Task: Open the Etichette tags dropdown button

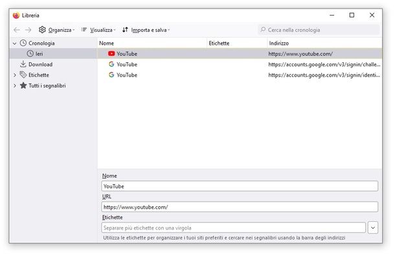Action: point(373,228)
